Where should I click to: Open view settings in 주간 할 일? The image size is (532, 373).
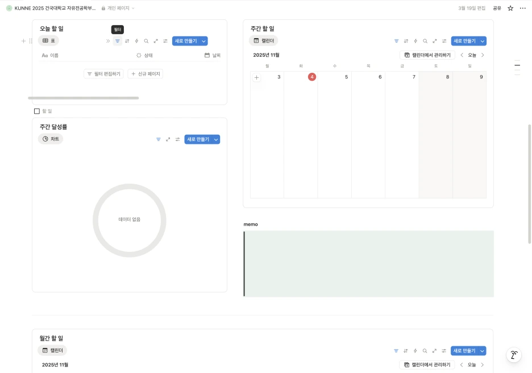[x=444, y=41]
